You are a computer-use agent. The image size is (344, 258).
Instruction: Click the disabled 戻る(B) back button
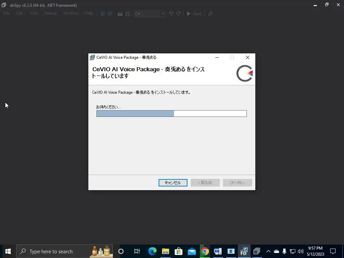[205, 183]
